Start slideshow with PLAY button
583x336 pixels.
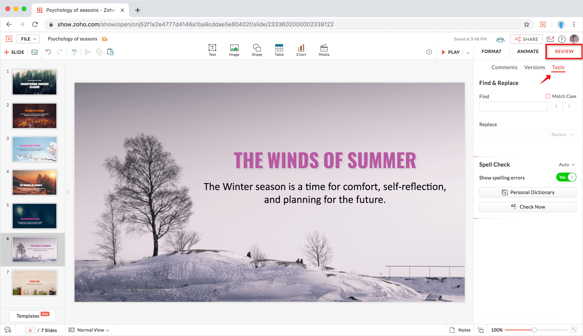(x=451, y=52)
